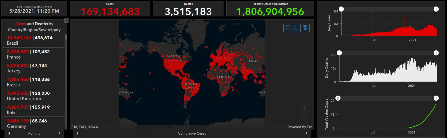Screen dimensions: 447x138
Task: Expand the country list panel to fullscreen
Action: pos(67,20)
